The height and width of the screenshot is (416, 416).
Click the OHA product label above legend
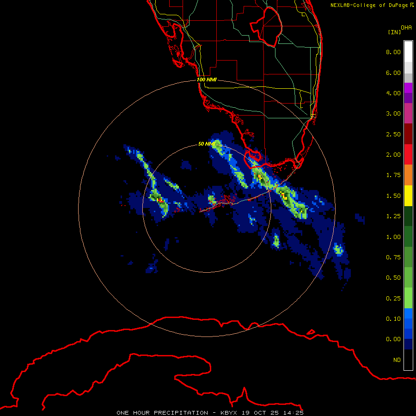[x=406, y=27]
